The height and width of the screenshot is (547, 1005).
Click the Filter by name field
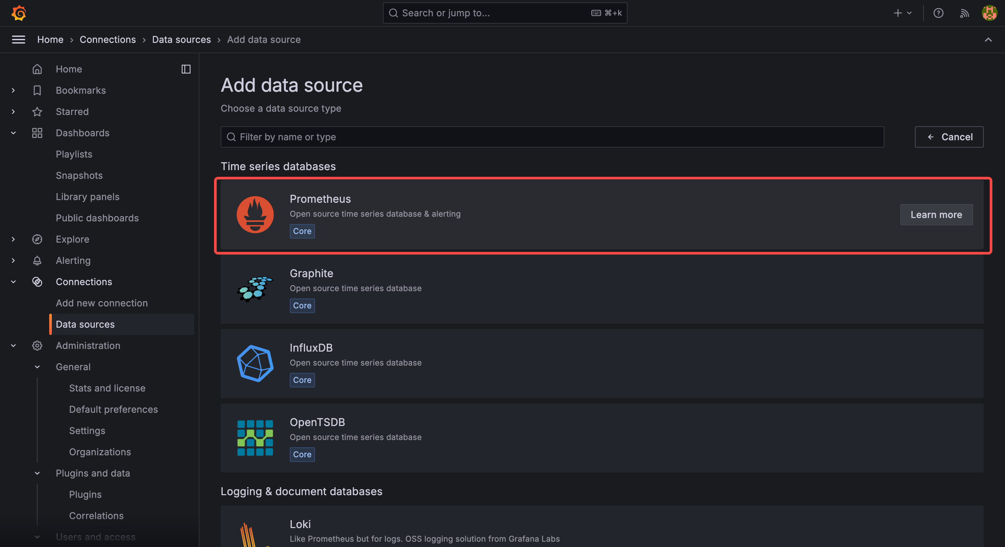552,137
